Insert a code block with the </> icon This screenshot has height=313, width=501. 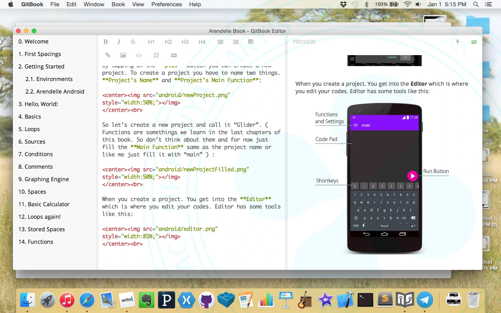coord(139,55)
